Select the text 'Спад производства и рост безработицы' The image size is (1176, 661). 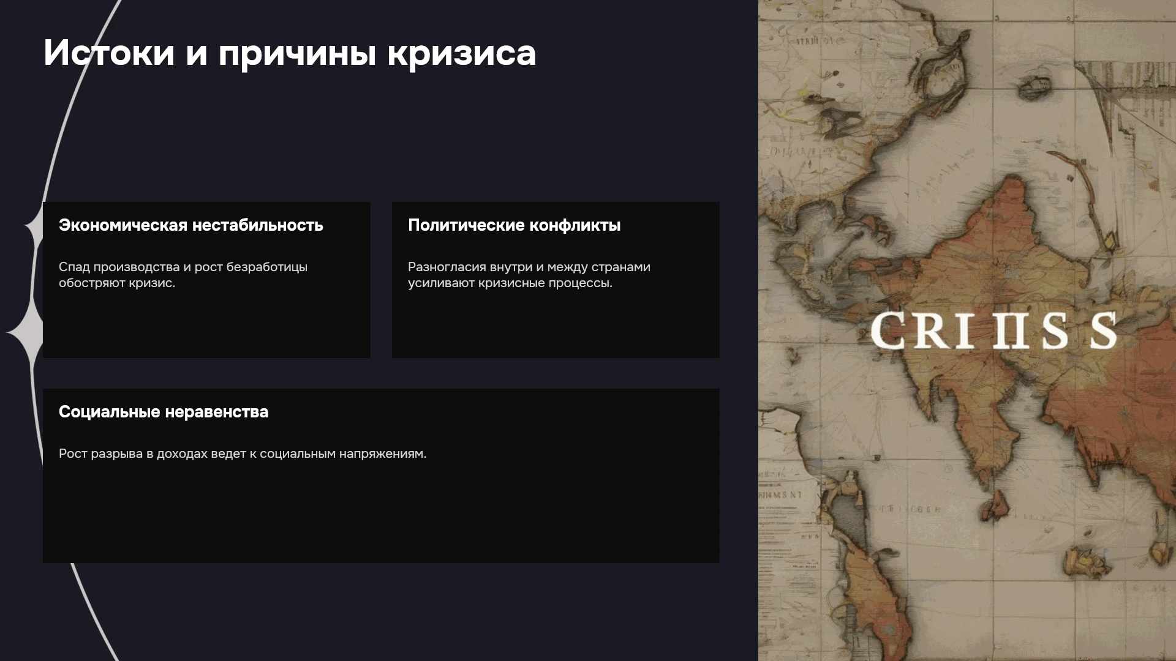tap(183, 267)
